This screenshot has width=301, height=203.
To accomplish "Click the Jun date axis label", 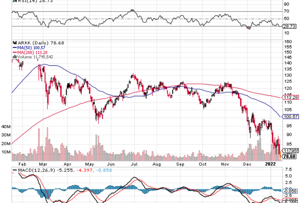I will point(111,164).
